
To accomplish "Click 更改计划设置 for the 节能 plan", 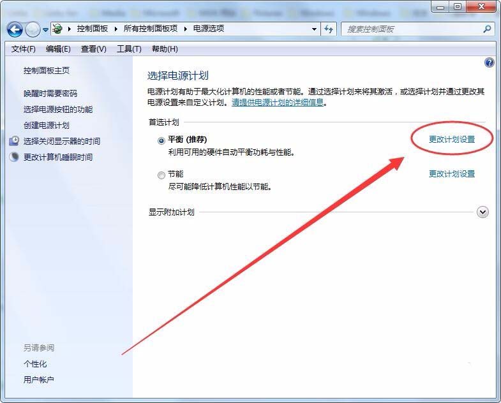I will (x=452, y=173).
